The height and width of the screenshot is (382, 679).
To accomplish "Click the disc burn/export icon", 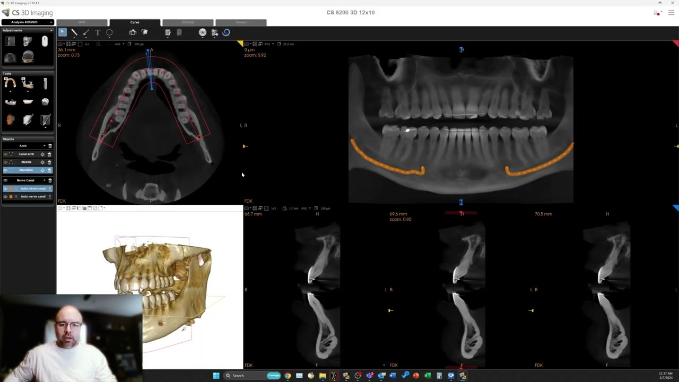I will (203, 32).
